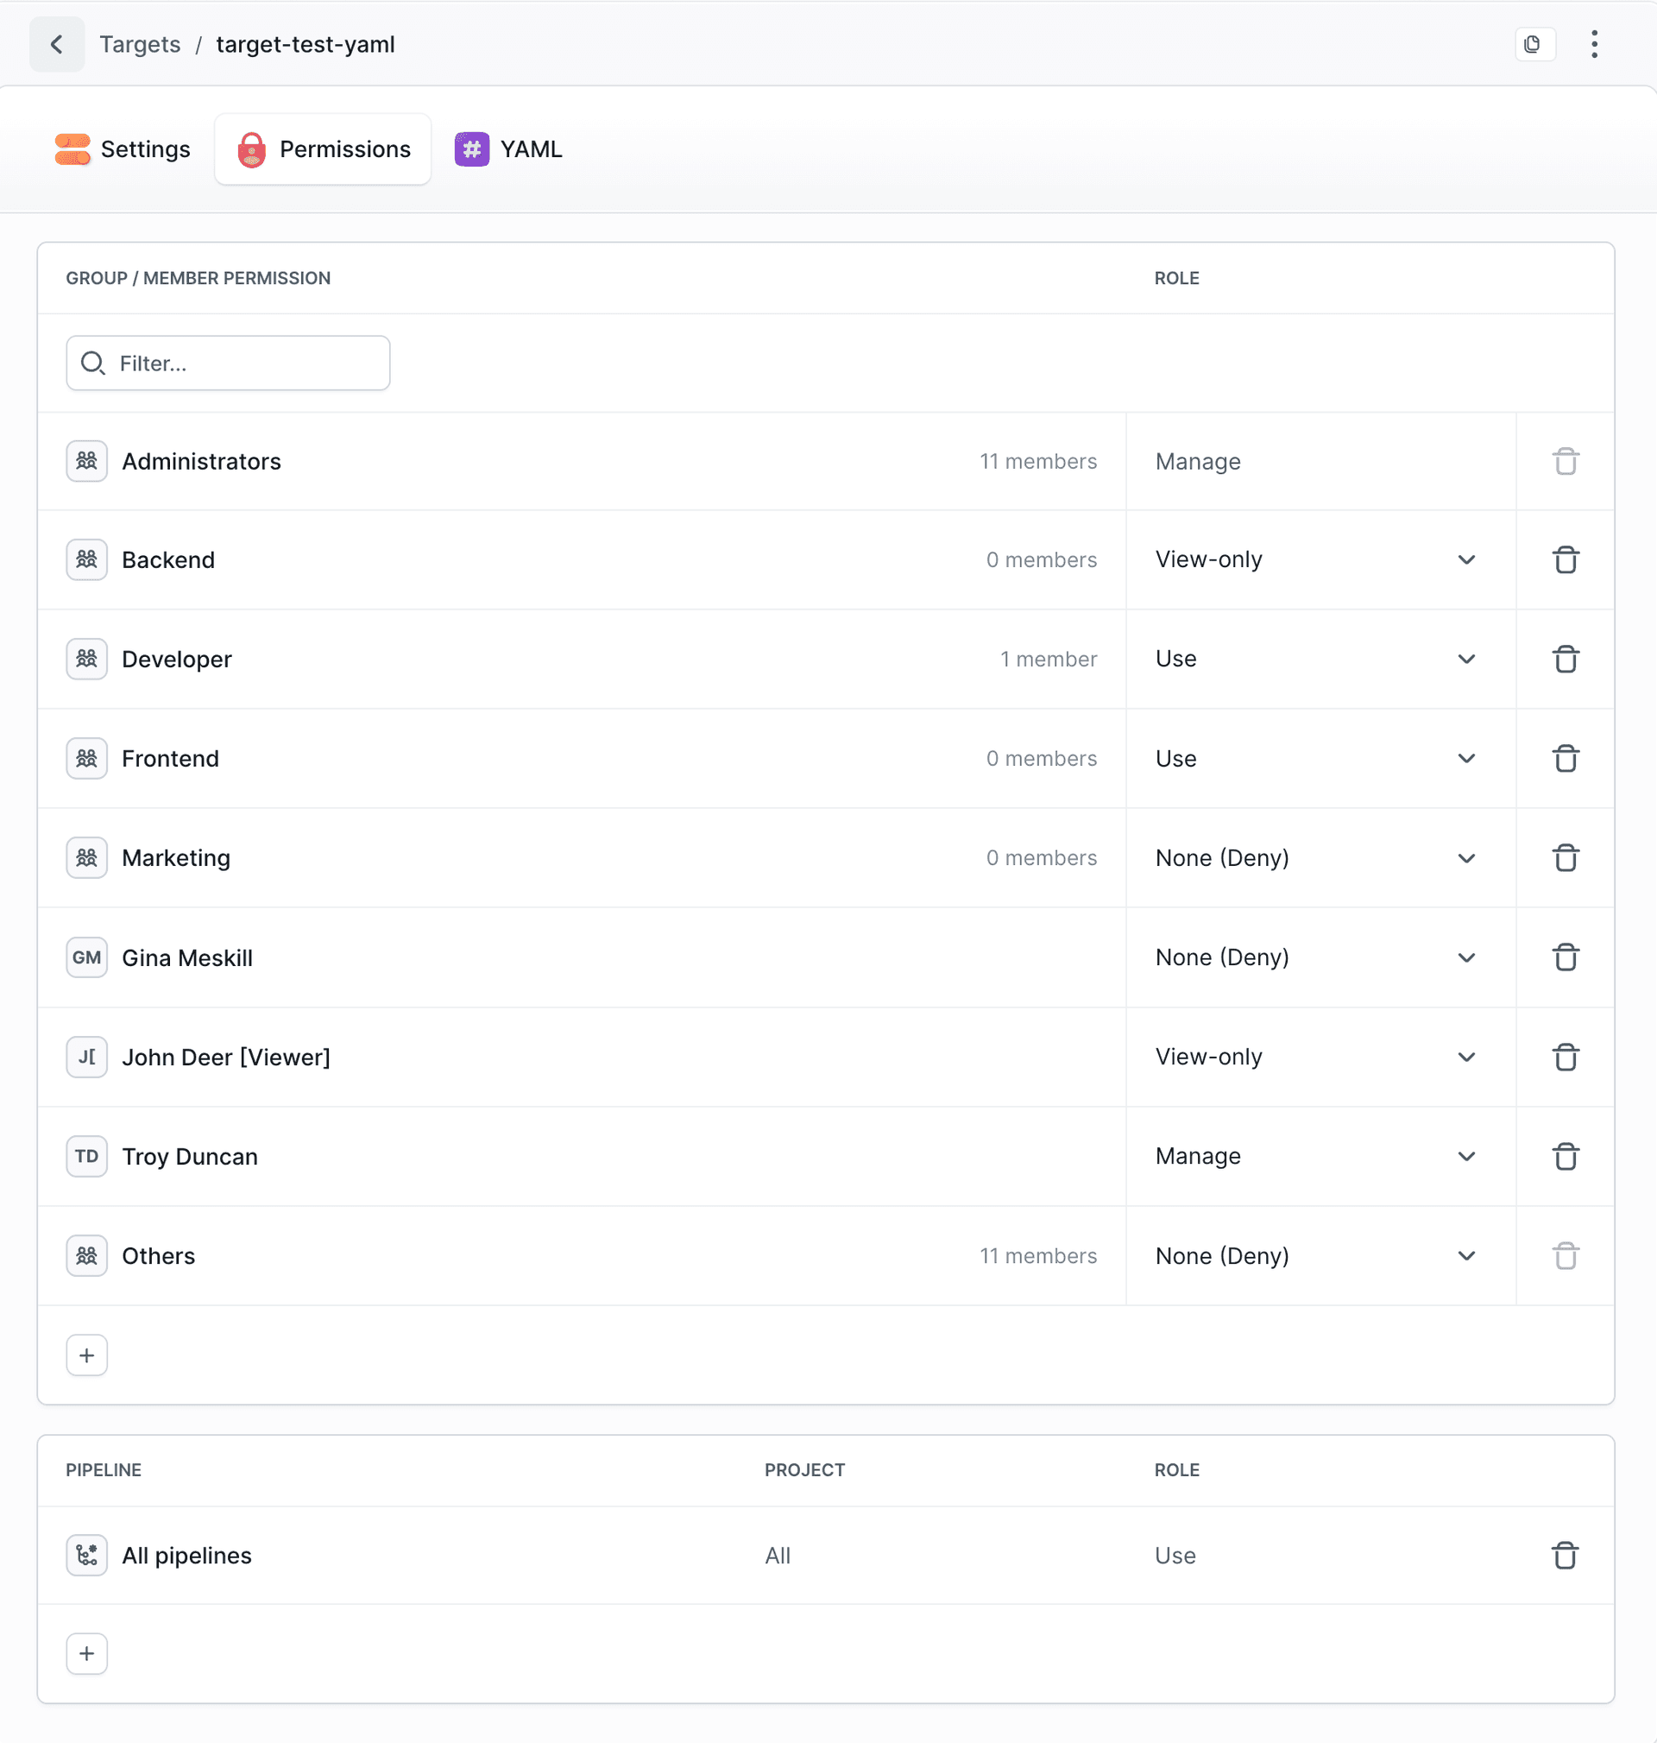Remove the All pipelines permission
This screenshot has width=1657, height=1743.
(x=1565, y=1556)
